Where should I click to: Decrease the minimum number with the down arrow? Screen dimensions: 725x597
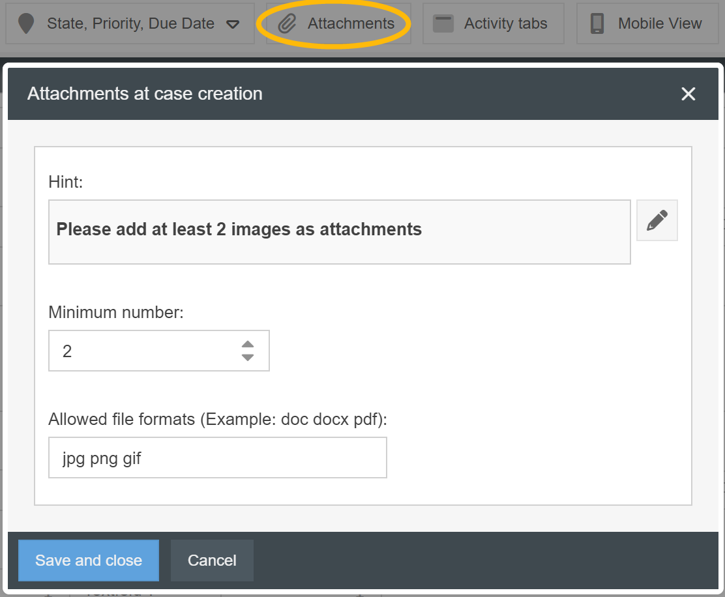248,358
